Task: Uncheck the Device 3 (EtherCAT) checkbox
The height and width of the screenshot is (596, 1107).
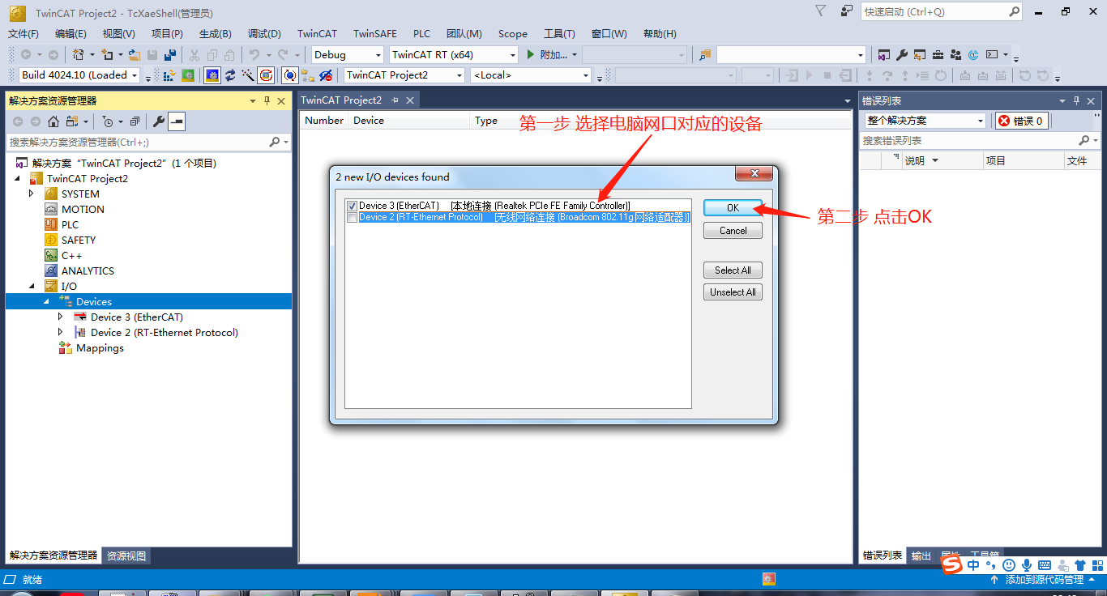Action: (351, 206)
